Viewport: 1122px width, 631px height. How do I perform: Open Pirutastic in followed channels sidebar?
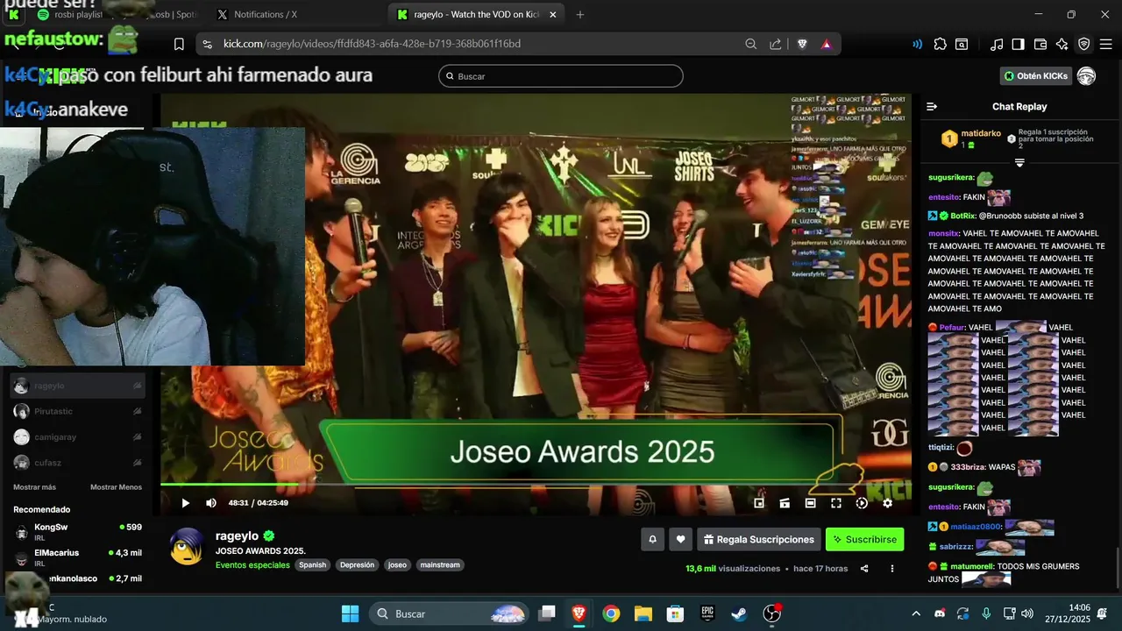tap(77, 411)
